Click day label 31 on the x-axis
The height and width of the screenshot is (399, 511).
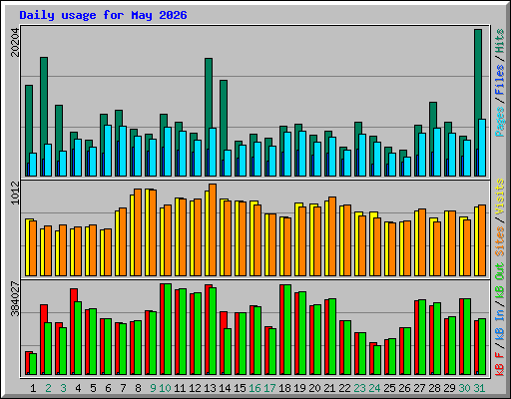tap(479, 388)
